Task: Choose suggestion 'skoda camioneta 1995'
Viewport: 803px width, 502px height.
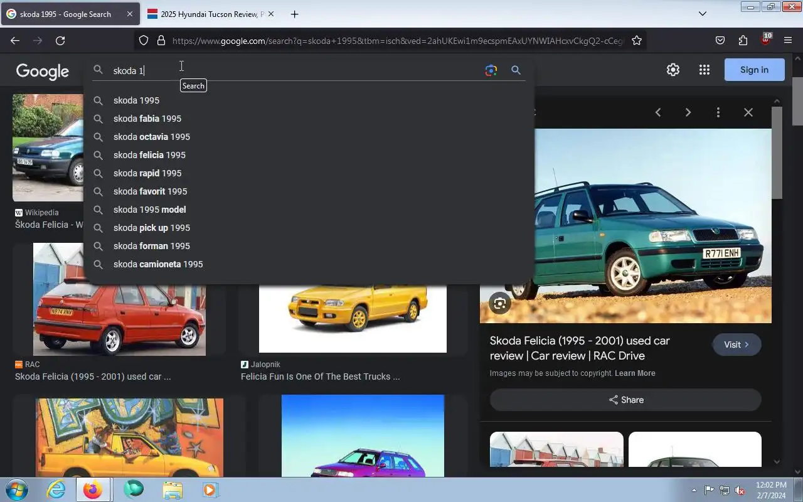Action: coord(308,264)
